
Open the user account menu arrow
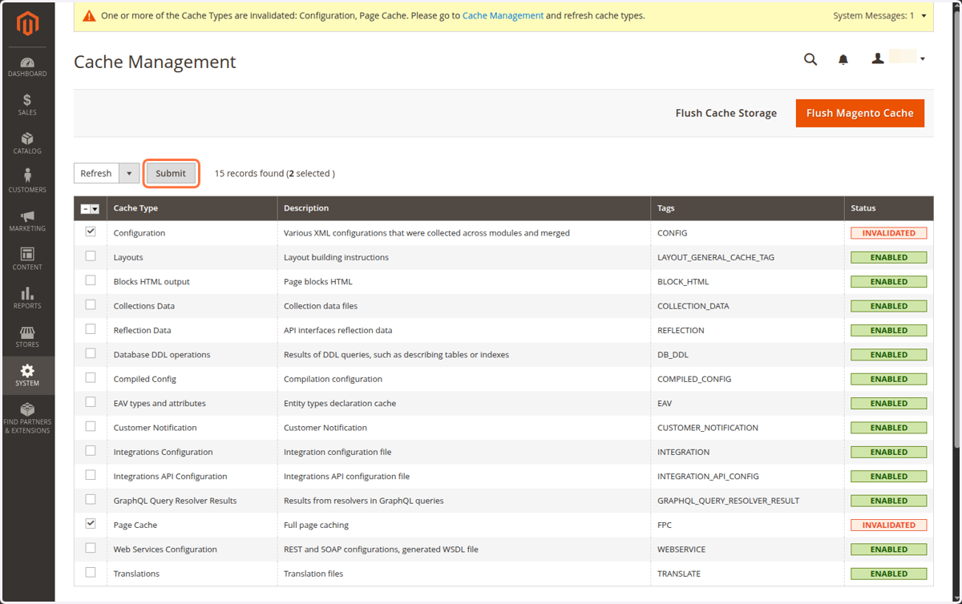[923, 59]
